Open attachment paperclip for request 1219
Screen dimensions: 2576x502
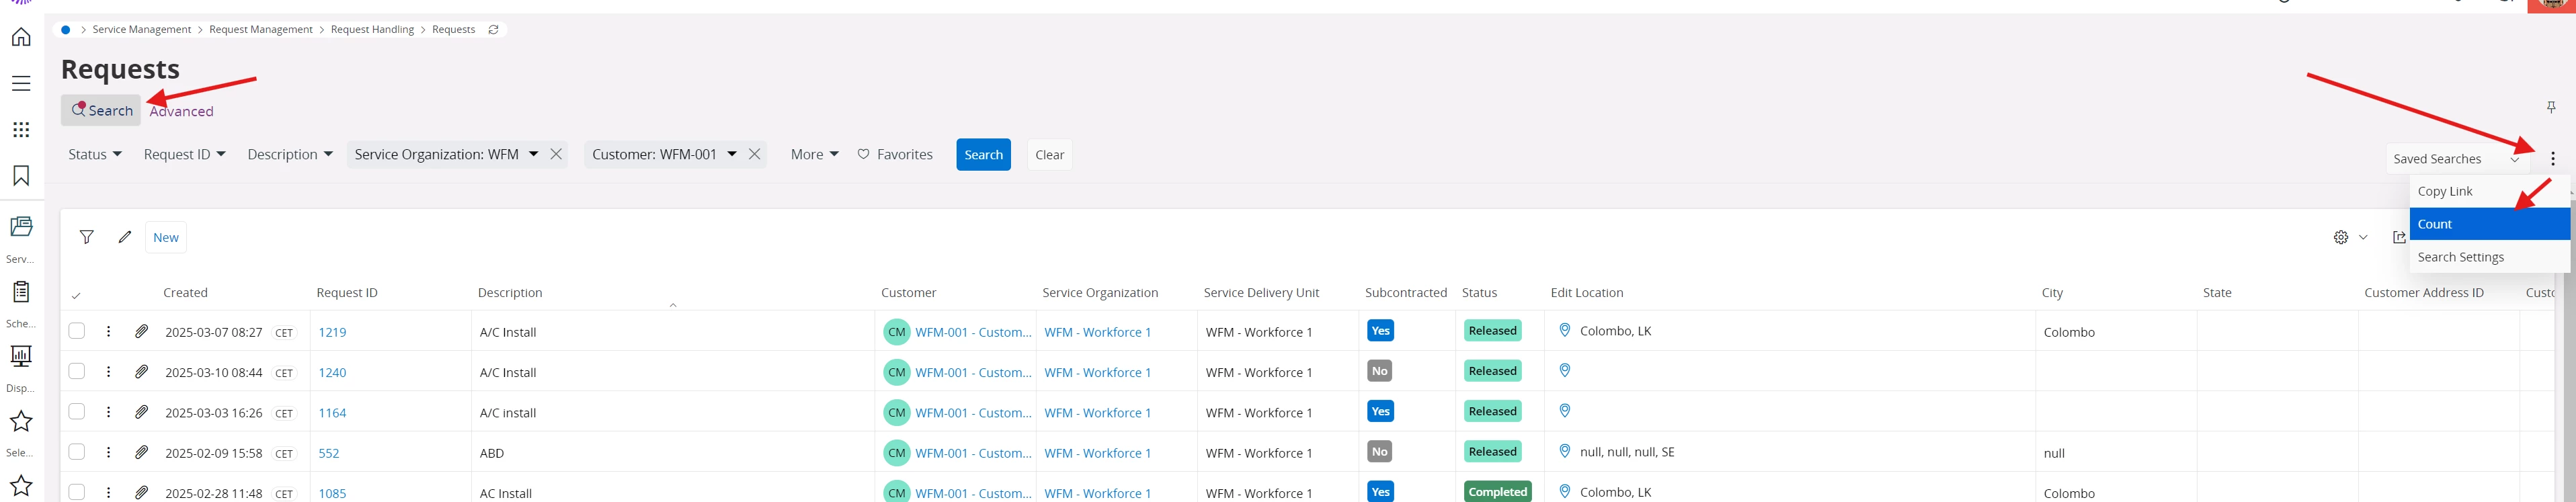click(142, 331)
